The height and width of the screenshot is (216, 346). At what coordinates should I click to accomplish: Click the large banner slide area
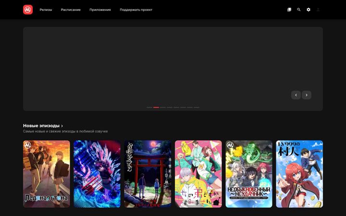click(x=173, y=69)
